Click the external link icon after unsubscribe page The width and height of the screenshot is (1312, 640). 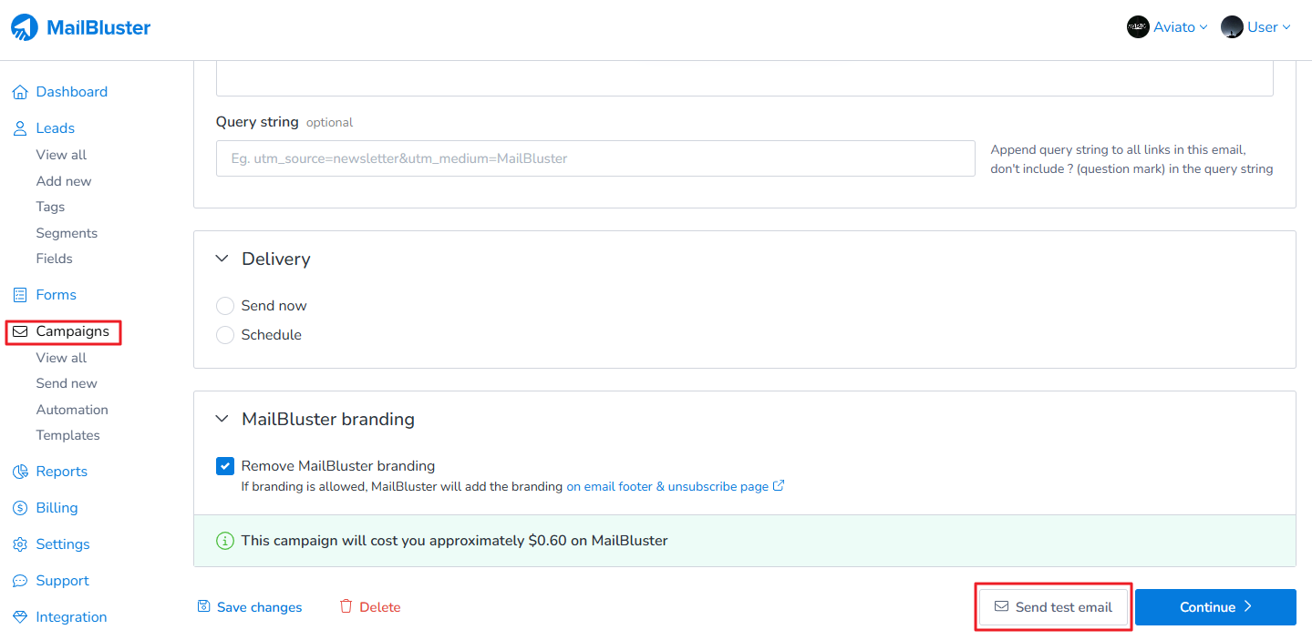tap(779, 486)
